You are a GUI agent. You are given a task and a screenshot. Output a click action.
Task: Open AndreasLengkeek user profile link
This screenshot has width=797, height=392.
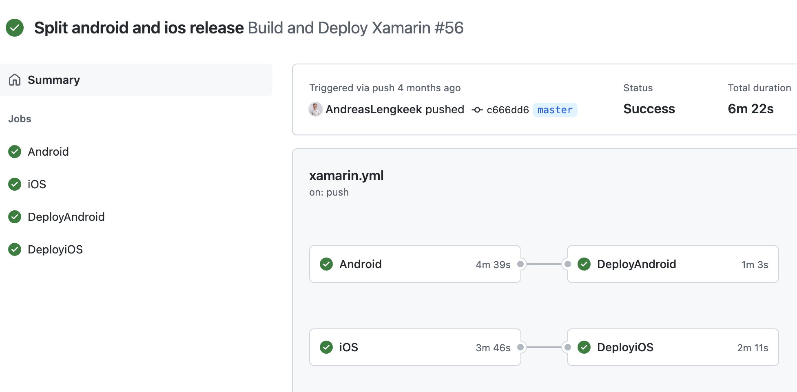[x=374, y=109]
